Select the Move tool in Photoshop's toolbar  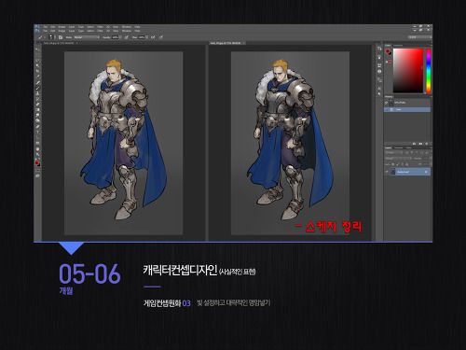pyautogui.click(x=38, y=49)
